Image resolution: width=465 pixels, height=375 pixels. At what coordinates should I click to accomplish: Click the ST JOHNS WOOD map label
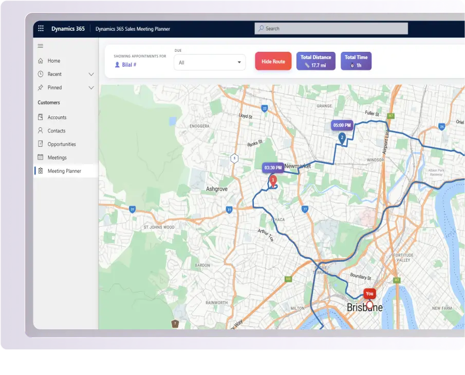point(159,227)
